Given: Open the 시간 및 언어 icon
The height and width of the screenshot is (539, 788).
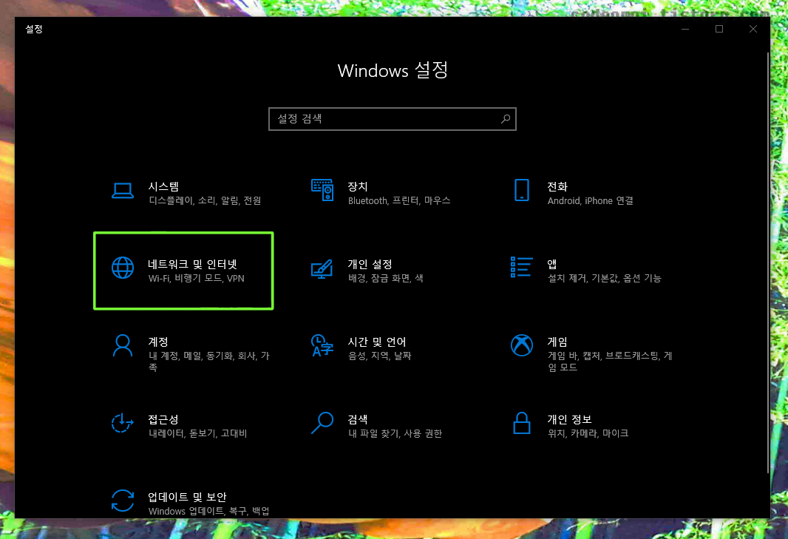Looking at the screenshot, I should click(322, 345).
